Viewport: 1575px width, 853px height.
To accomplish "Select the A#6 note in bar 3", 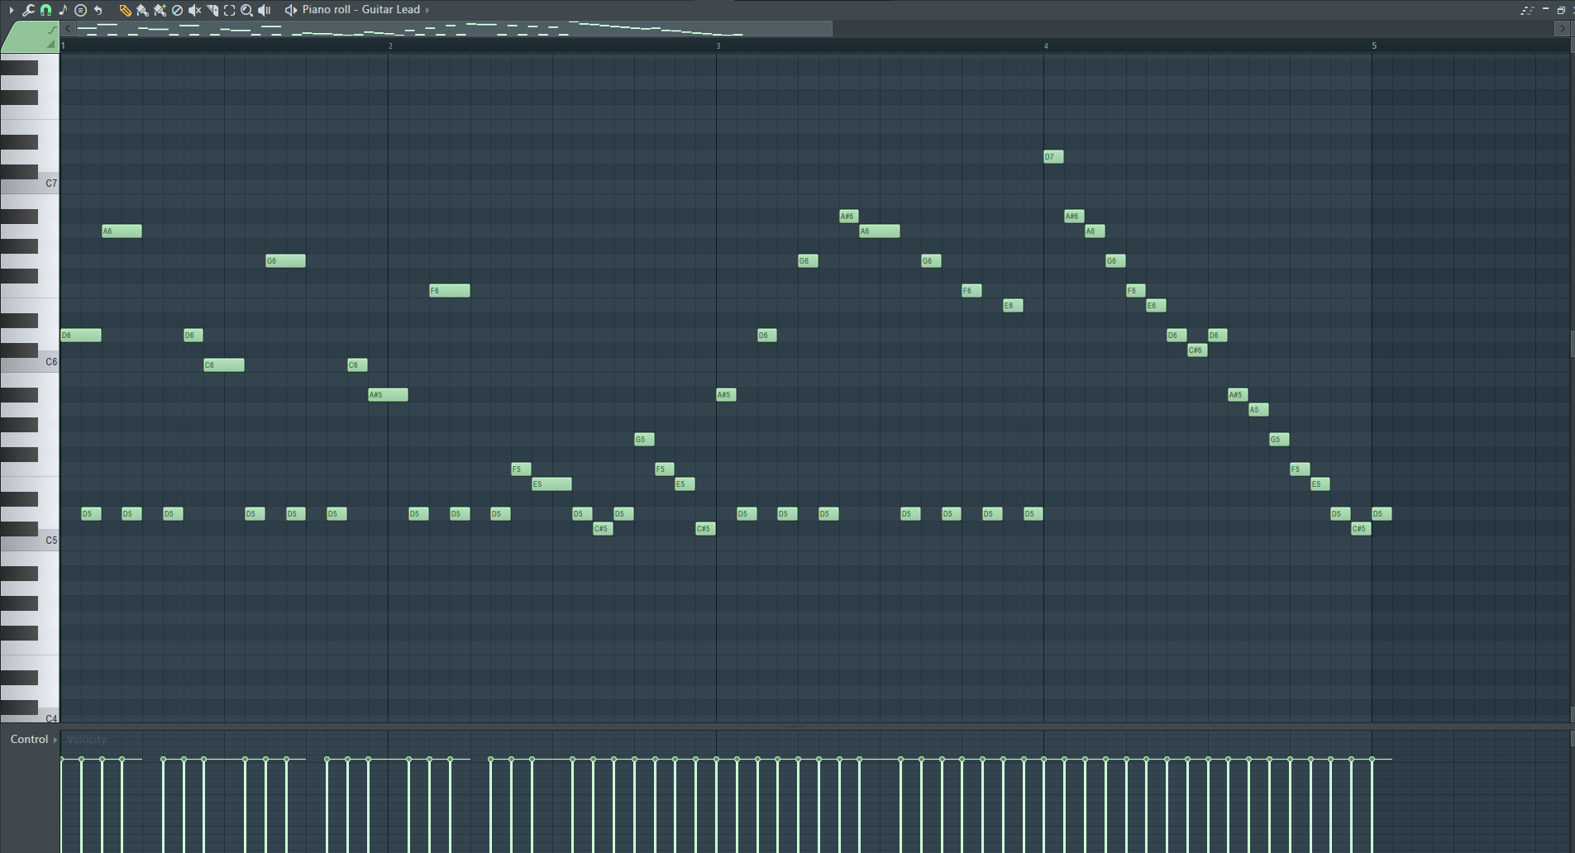I will (x=848, y=216).
